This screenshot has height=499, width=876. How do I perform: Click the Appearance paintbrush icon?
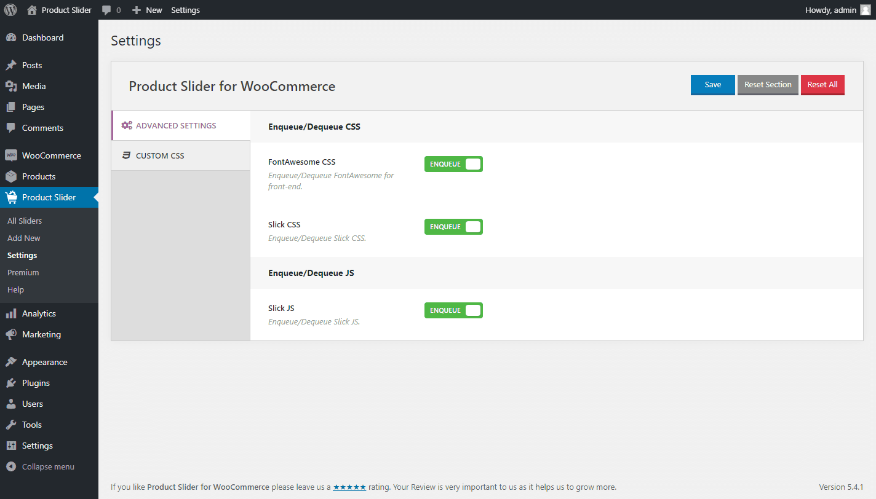(11, 362)
